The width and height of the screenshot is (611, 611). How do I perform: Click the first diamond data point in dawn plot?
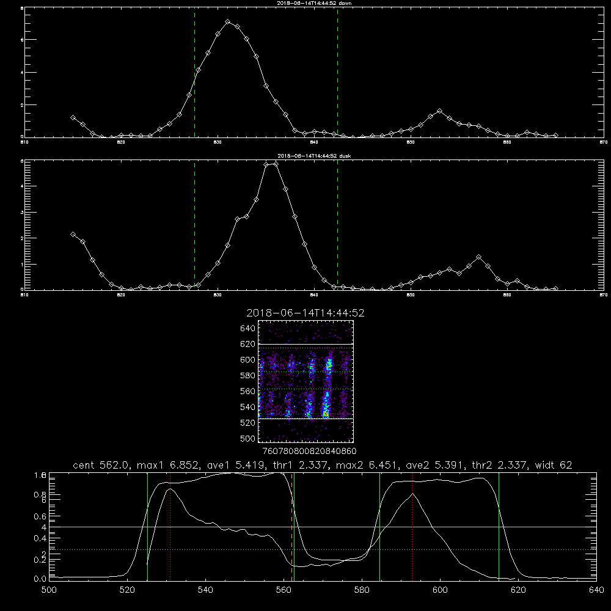pos(73,117)
